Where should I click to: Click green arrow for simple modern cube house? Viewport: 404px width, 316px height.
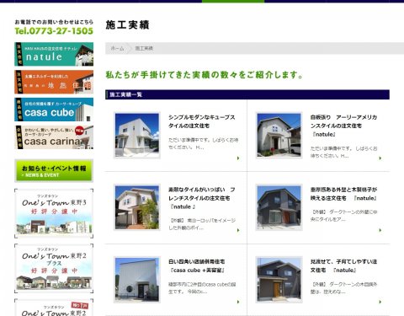coord(238,158)
